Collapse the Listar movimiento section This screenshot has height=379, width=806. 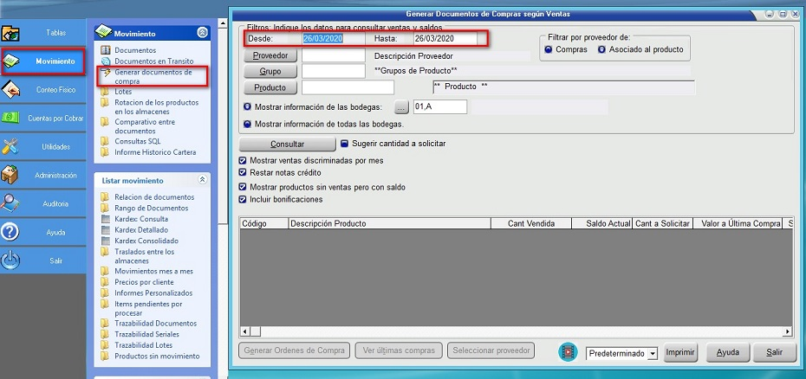coord(202,180)
